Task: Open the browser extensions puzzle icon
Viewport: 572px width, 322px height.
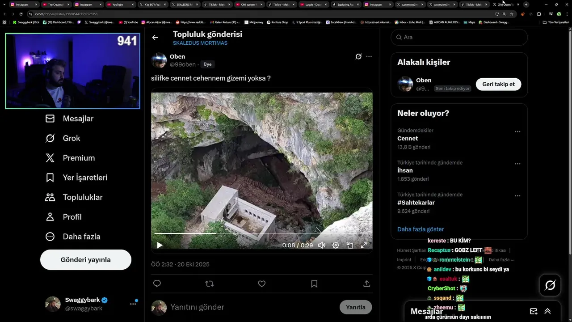Action: (x=539, y=14)
